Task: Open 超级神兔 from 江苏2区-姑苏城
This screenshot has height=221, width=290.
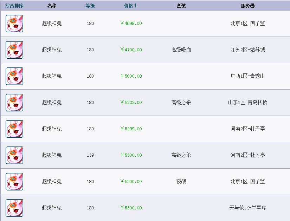Action: click(52, 50)
